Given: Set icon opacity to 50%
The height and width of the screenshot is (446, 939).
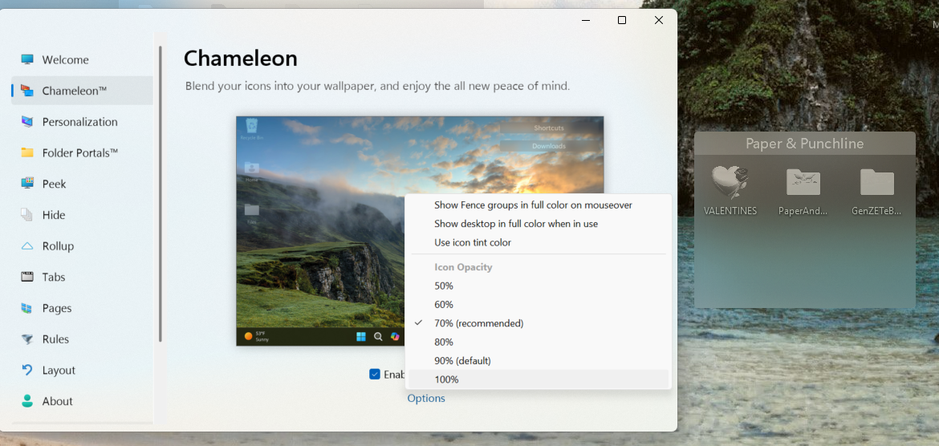Looking at the screenshot, I should click(x=444, y=286).
